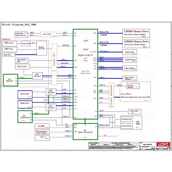Viewport: 172px width, 172px height.
Task: Click the Int.KBD block
Action: click(42, 126)
